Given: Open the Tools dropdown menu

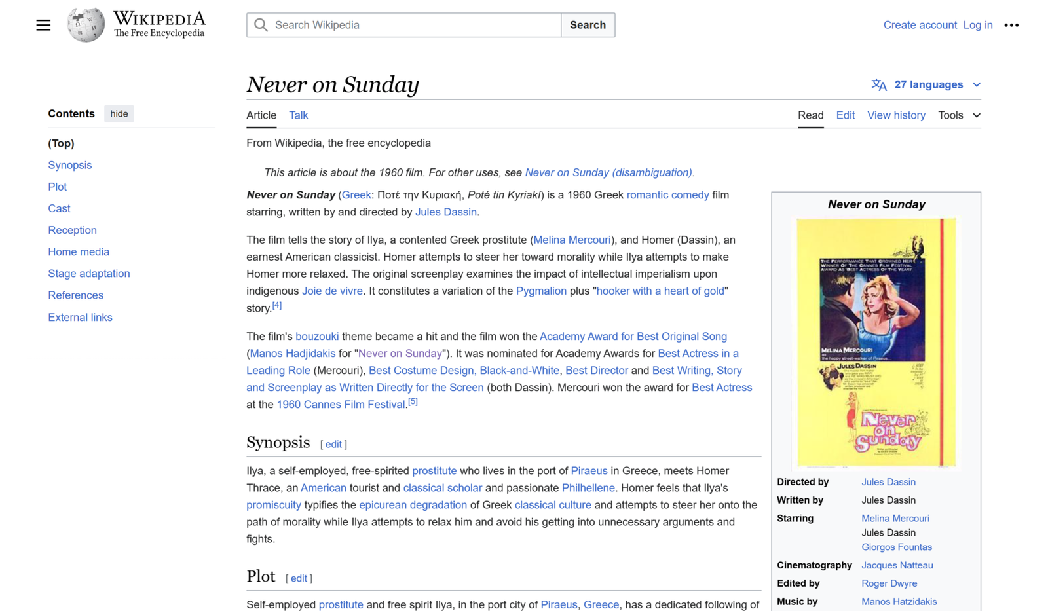Looking at the screenshot, I should pyautogui.click(x=959, y=115).
